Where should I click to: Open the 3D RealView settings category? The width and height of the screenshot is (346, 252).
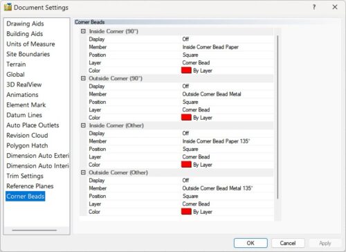[x=24, y=84]
